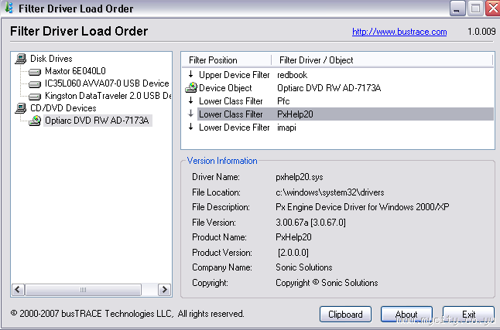This screenshot has width=500, height=330.
Task: Click the arrow icon beside Upper Device Filter
Action: point(190,75)
